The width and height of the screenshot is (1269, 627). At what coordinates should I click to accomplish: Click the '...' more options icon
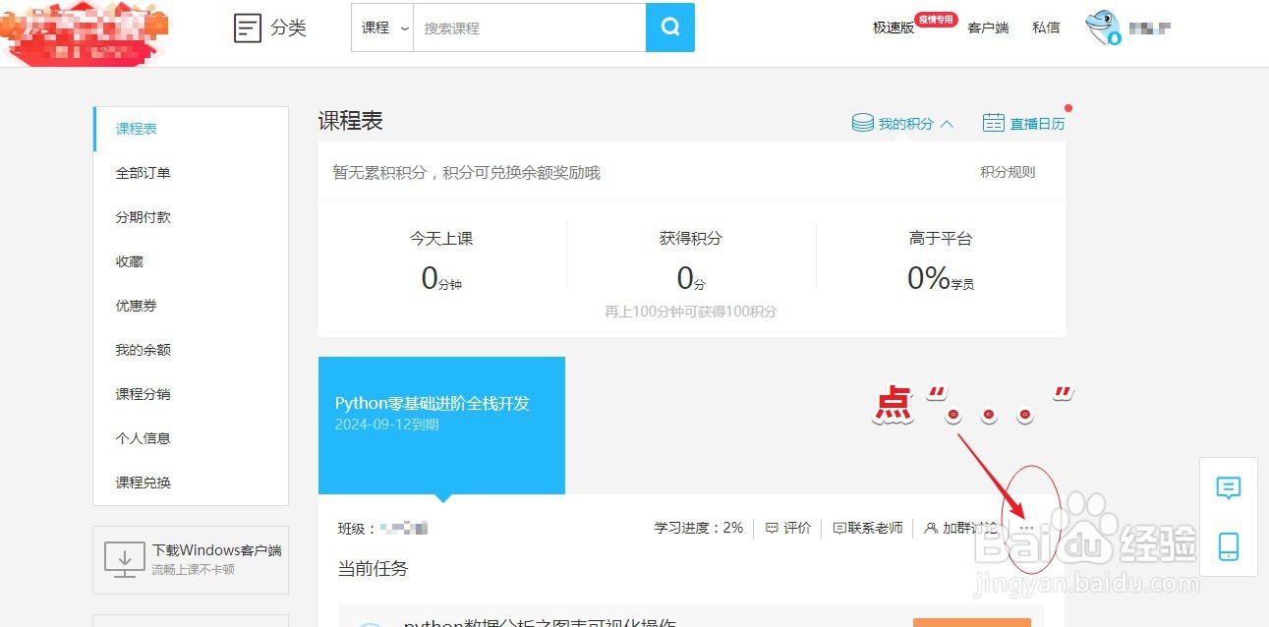point(1026,527)
